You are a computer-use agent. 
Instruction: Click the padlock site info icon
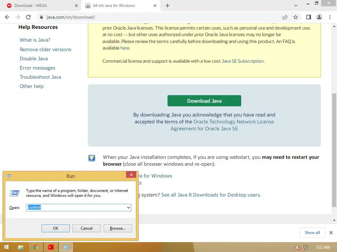41,17
